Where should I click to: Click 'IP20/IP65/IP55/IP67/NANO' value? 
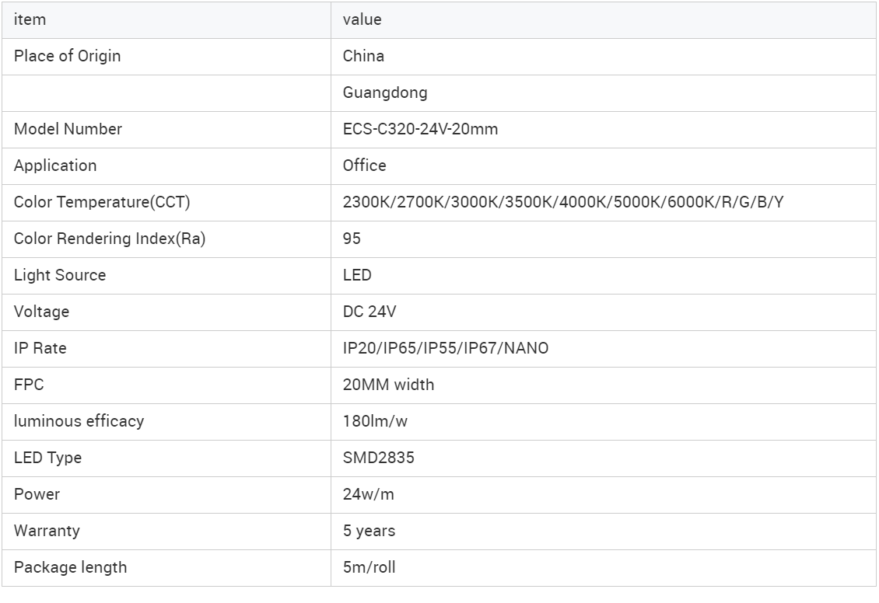coord(446,348)
